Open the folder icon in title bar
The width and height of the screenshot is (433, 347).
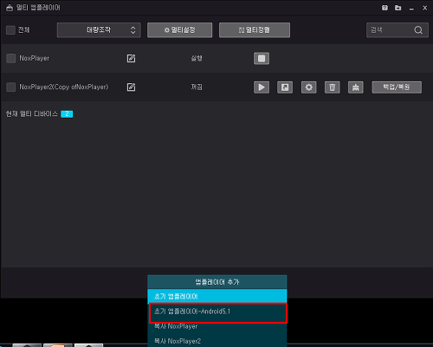pyautogui.click(x=398, y=8)
